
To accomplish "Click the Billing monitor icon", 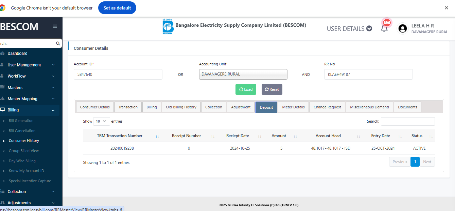I will click(x=2, y=110).
